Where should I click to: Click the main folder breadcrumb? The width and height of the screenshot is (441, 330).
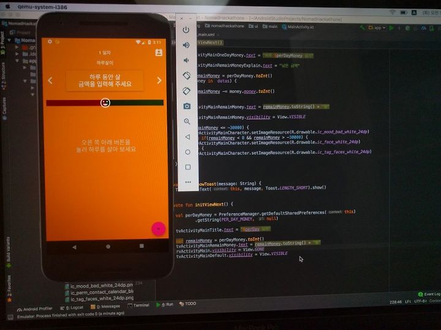coord(270,26)
